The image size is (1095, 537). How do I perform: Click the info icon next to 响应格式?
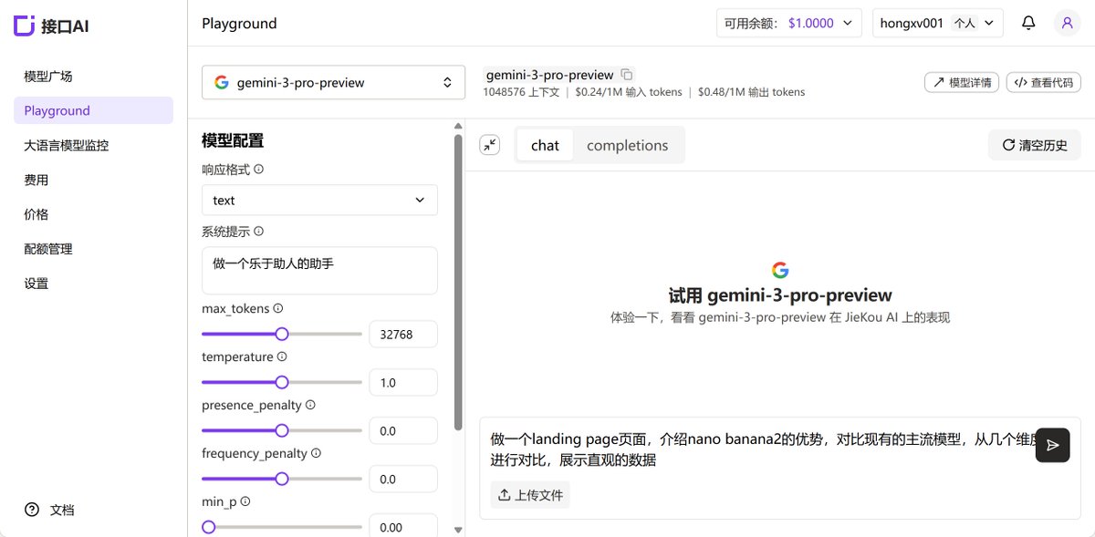click(258, 170)
